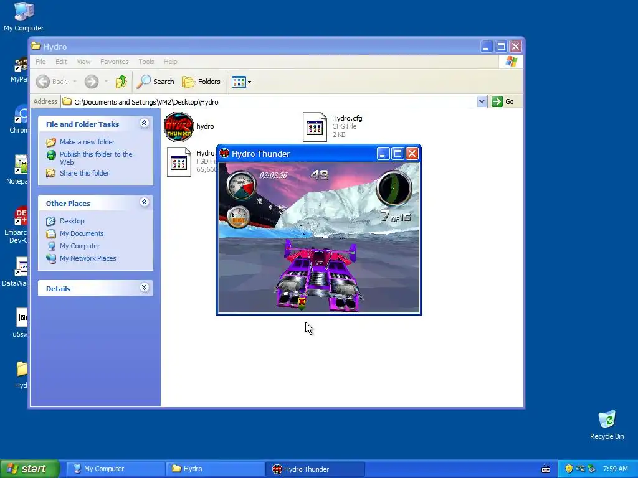The height and width of the screenshot is (478, 638).
Task: Go to Desktop in Other Places
Action: coord(72,221)
